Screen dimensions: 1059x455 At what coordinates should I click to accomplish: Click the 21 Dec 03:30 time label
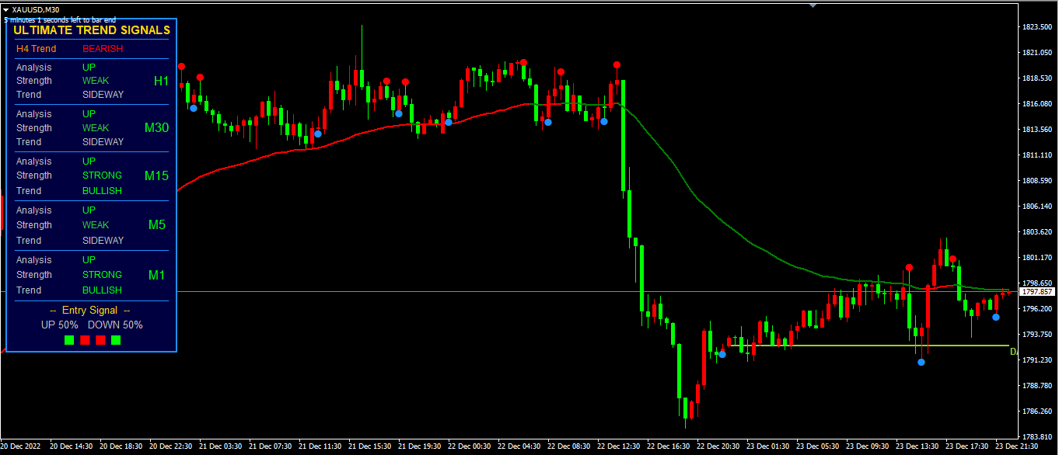click(x=221, y=446)
